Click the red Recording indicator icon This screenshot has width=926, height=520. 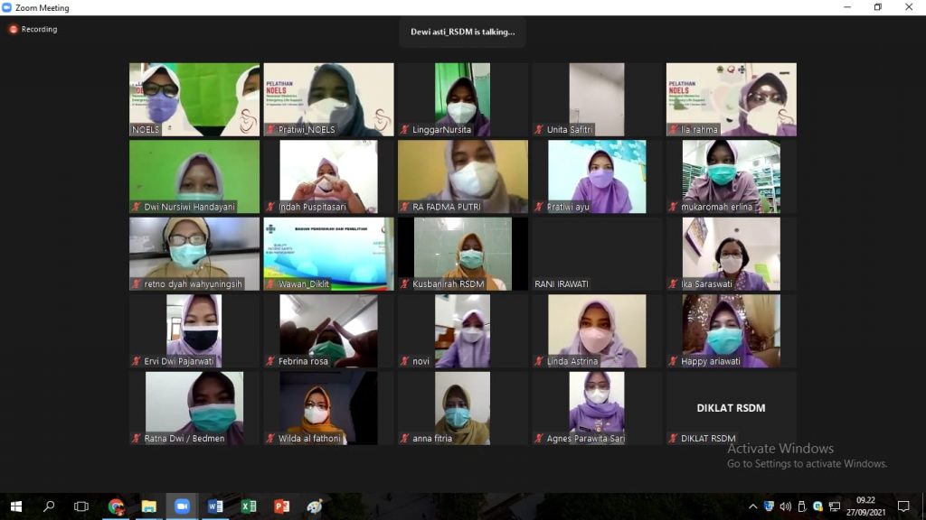tap(14, 29)
